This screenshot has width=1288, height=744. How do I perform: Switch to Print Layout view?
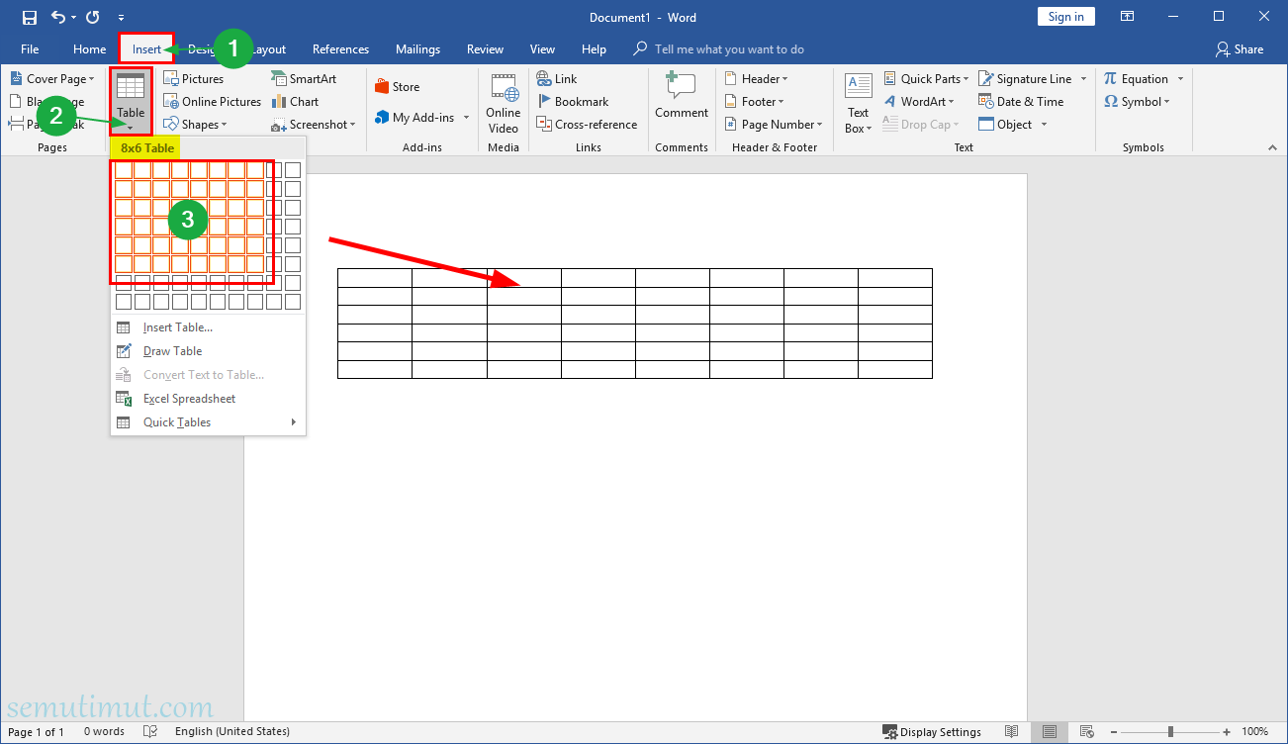coord(1050,732)
